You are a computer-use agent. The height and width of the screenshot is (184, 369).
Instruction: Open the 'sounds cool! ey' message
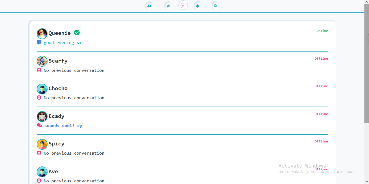[63, 126]
